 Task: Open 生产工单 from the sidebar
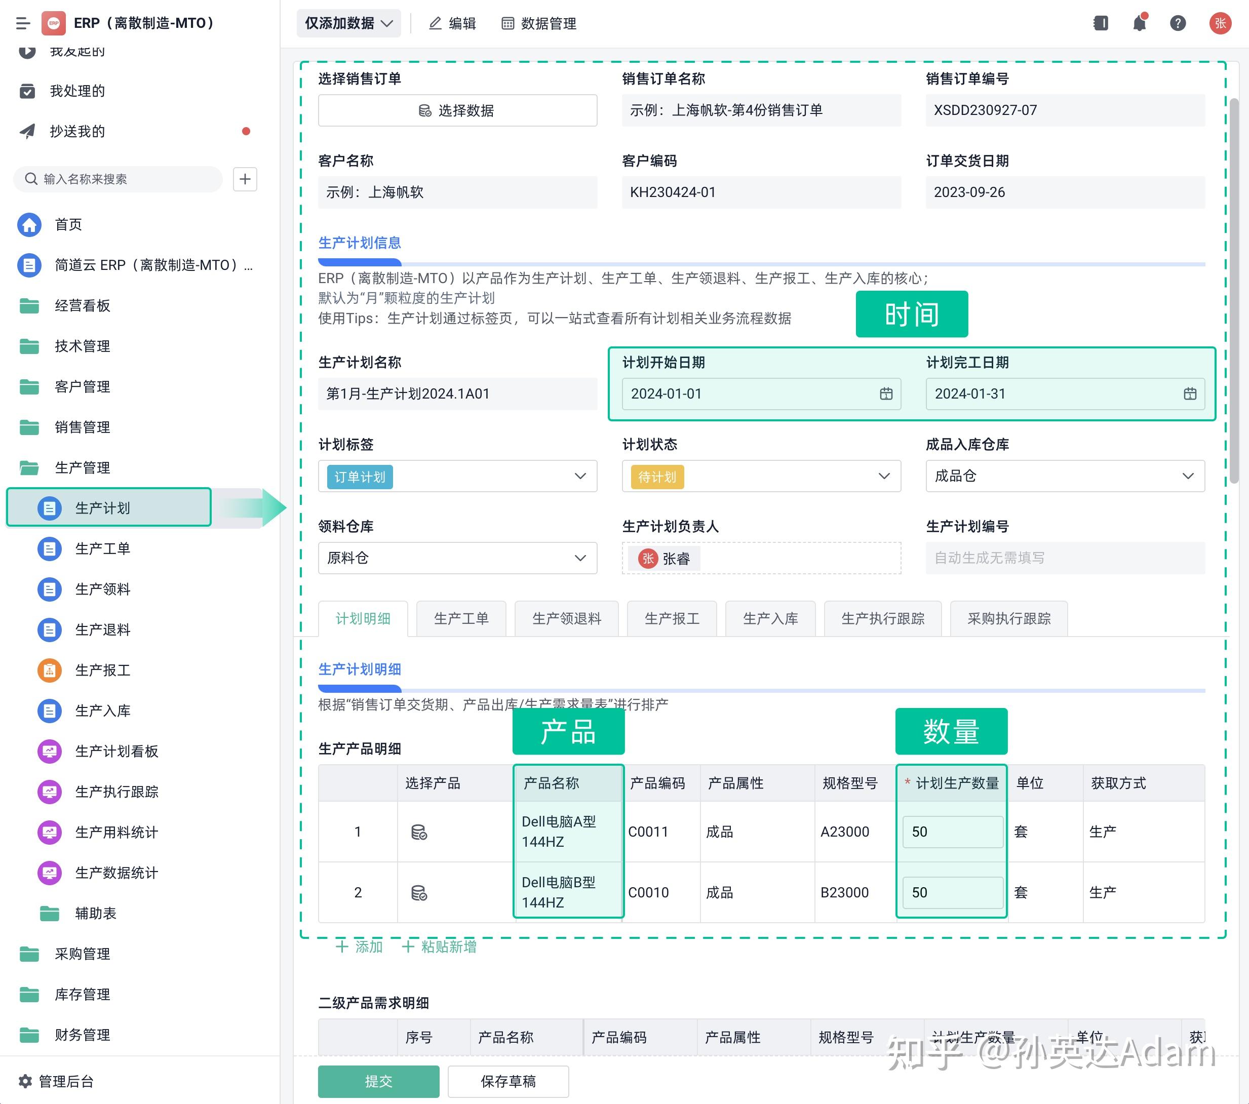pyautogui.click(x=103, y=548)
